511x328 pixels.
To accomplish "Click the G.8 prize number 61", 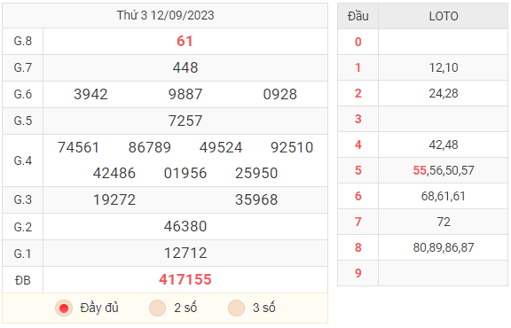I will pyautogui.click(x=185, y=42).
